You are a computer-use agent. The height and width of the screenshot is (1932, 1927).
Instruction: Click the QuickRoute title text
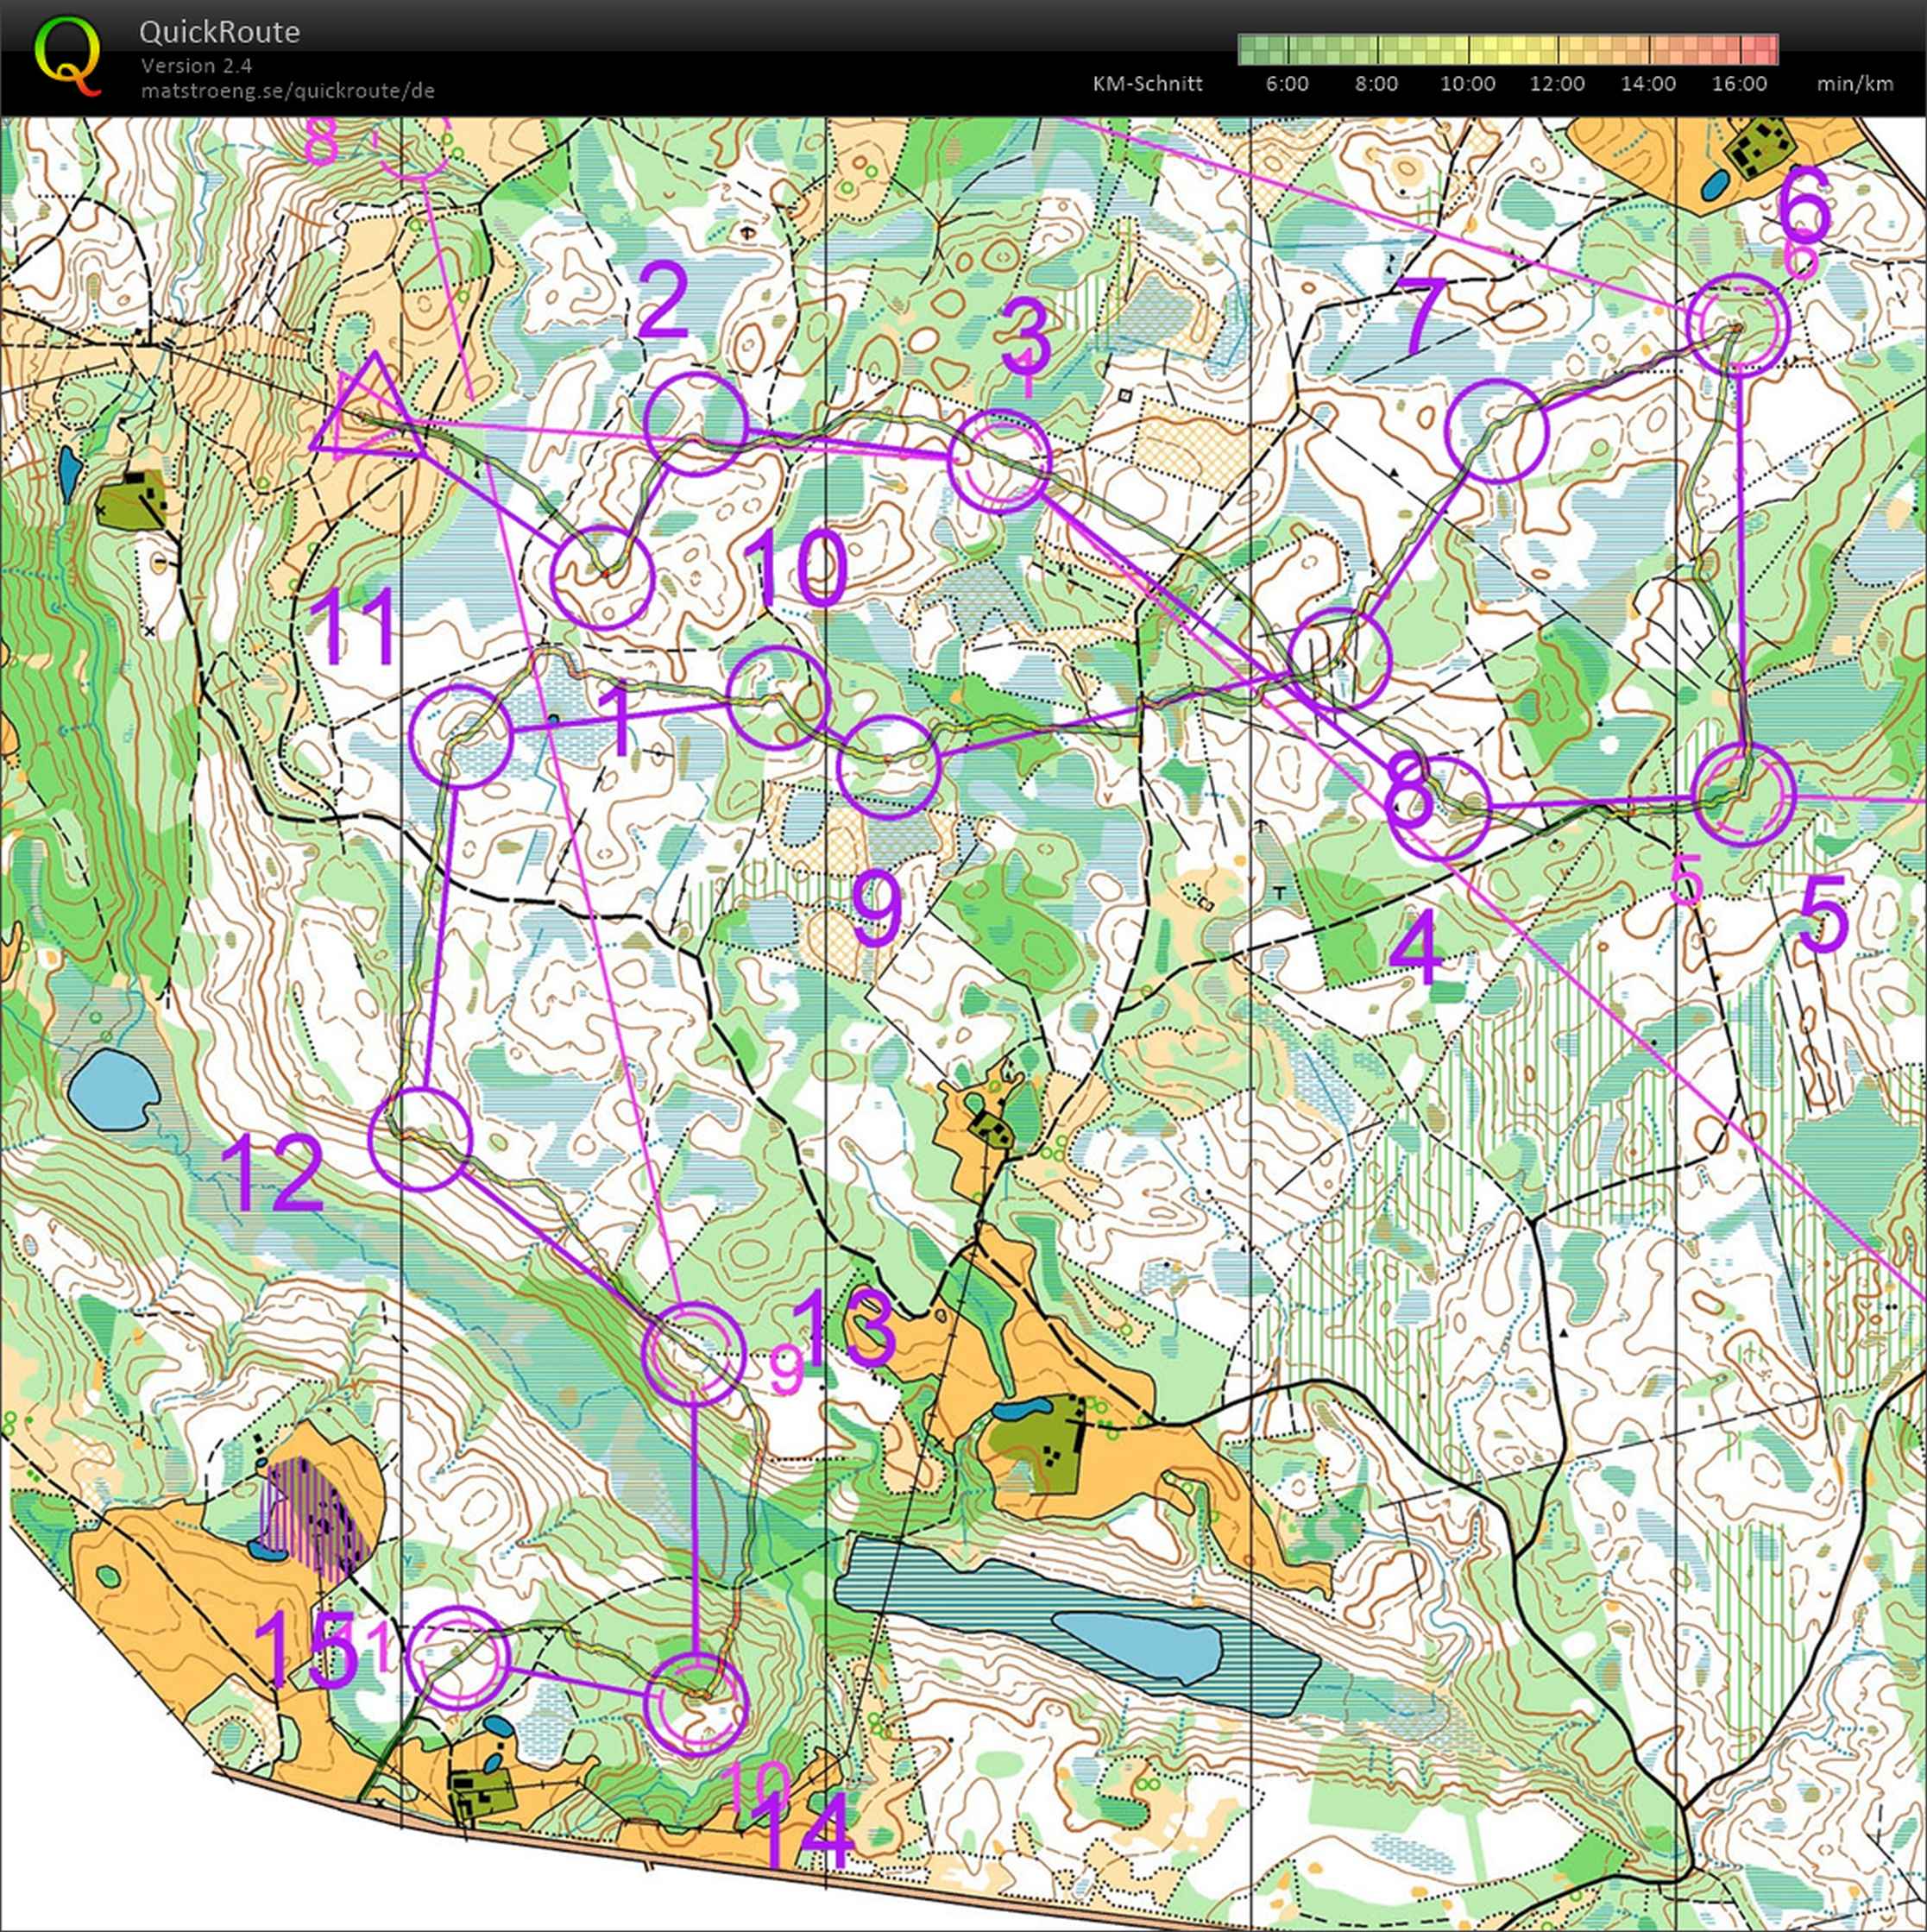[219, 32]
